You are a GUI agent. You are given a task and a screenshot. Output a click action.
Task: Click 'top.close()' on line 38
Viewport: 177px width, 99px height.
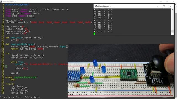click(x=17, y=86)
